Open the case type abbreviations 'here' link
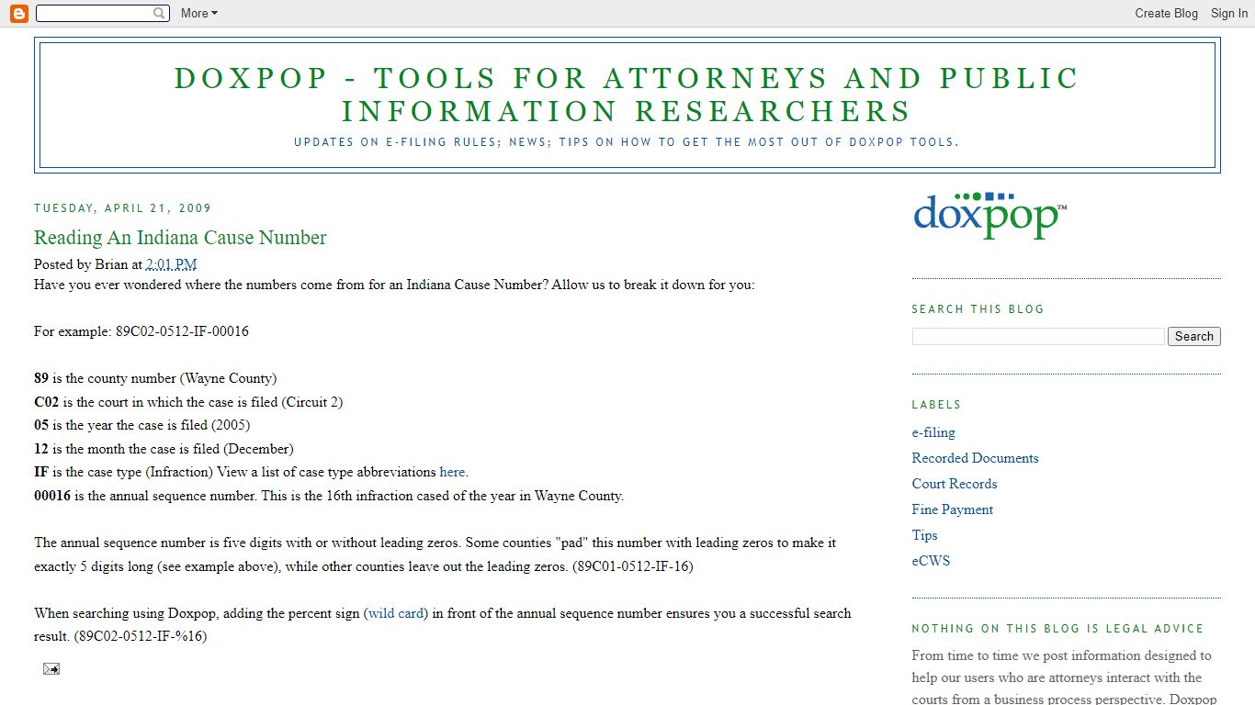This screenshot has height=705, width=1255. pyautogui.click(x=452, y=472)
